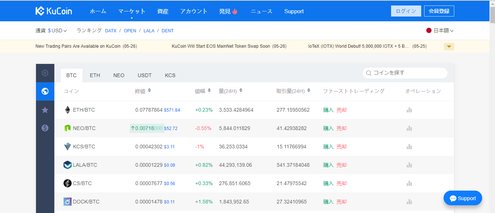Click 売却 for ETH/BTC
The height and width of the screenshot is (213, 495).
point(342,110)
